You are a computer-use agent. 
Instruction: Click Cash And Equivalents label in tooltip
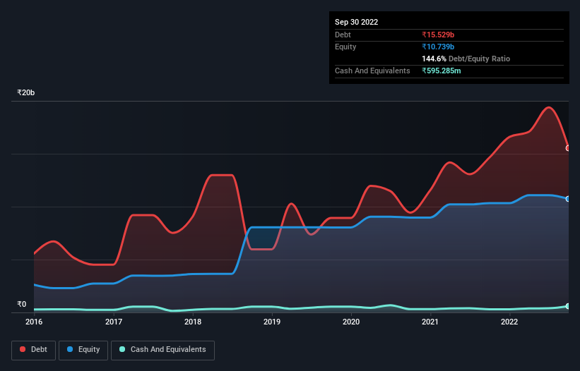click(372, 71)
